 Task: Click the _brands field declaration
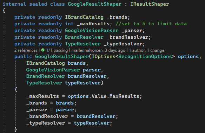[x=117, y=17]
